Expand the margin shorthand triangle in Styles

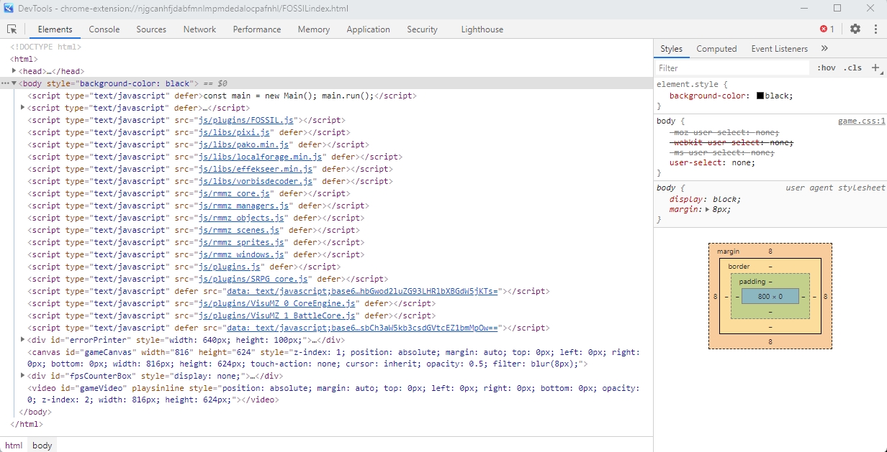708,209
